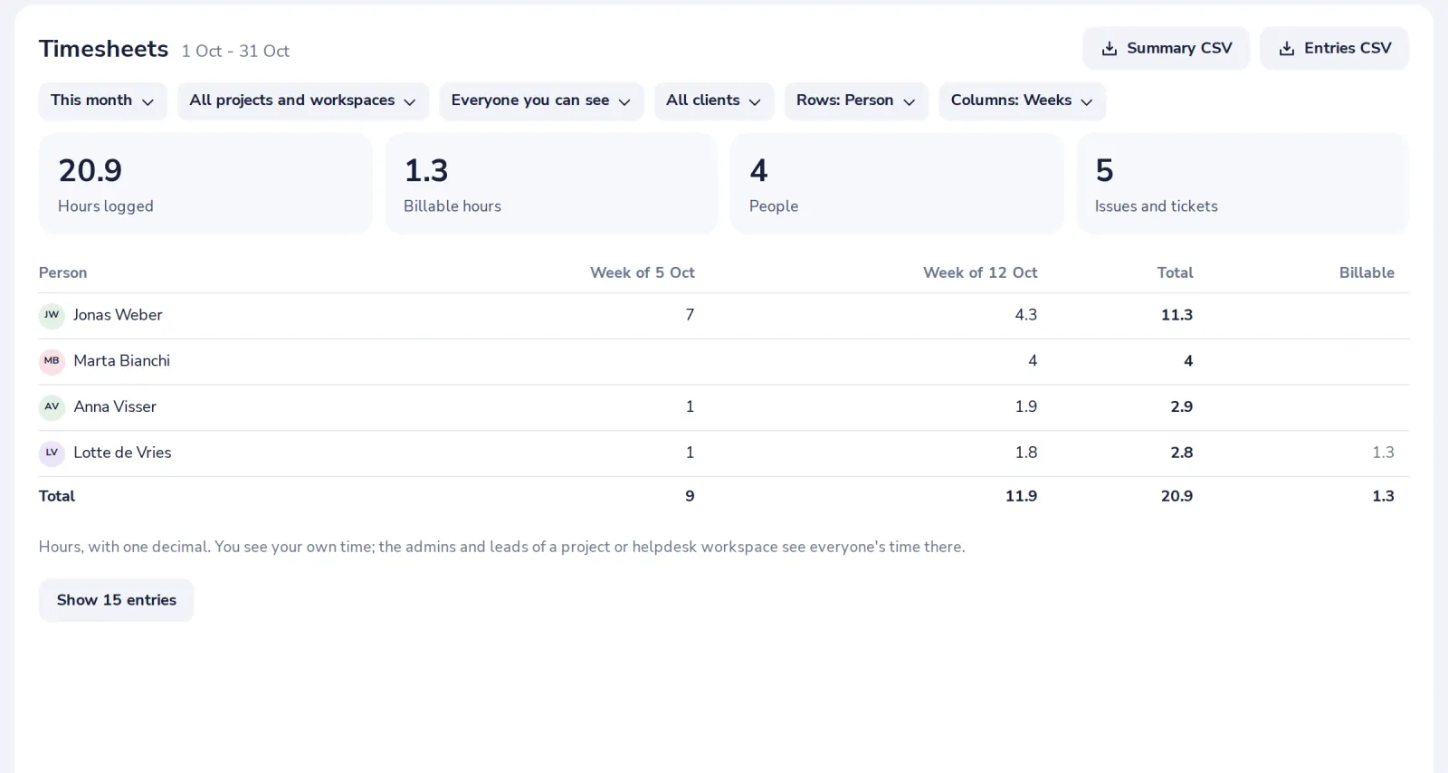Change the Columns: Weeks grouping
Screen dimensions: 1448x773
point(1022,100)
